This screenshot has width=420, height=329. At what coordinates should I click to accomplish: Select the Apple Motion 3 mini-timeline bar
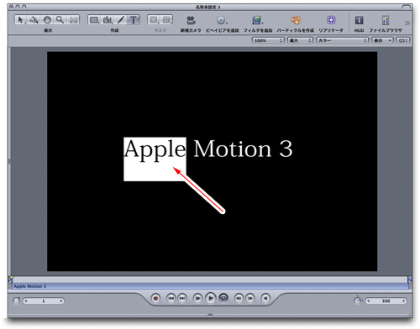pyautogui.click(x=210, y=286)
